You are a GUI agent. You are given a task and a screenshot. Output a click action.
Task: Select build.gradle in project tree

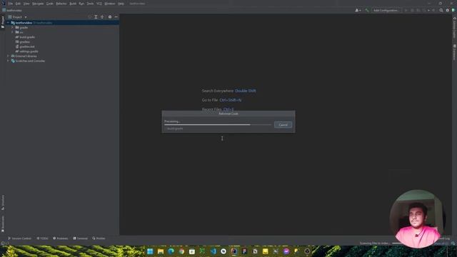pos(27,37)
